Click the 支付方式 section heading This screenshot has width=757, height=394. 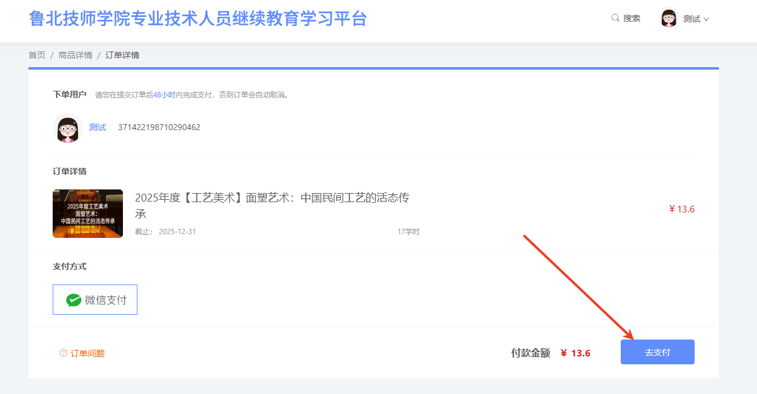70,266
